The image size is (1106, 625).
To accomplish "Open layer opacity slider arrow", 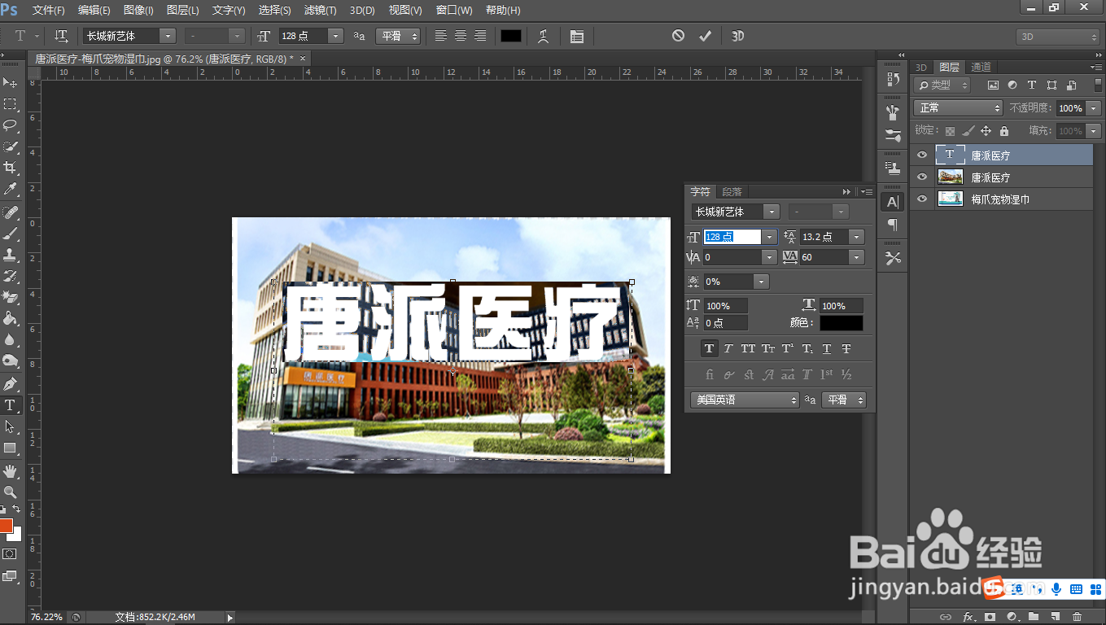I will pyautogui.click(x=1093, y=108).
